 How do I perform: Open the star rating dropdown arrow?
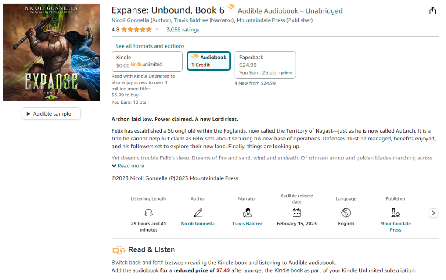coord(157,30)
